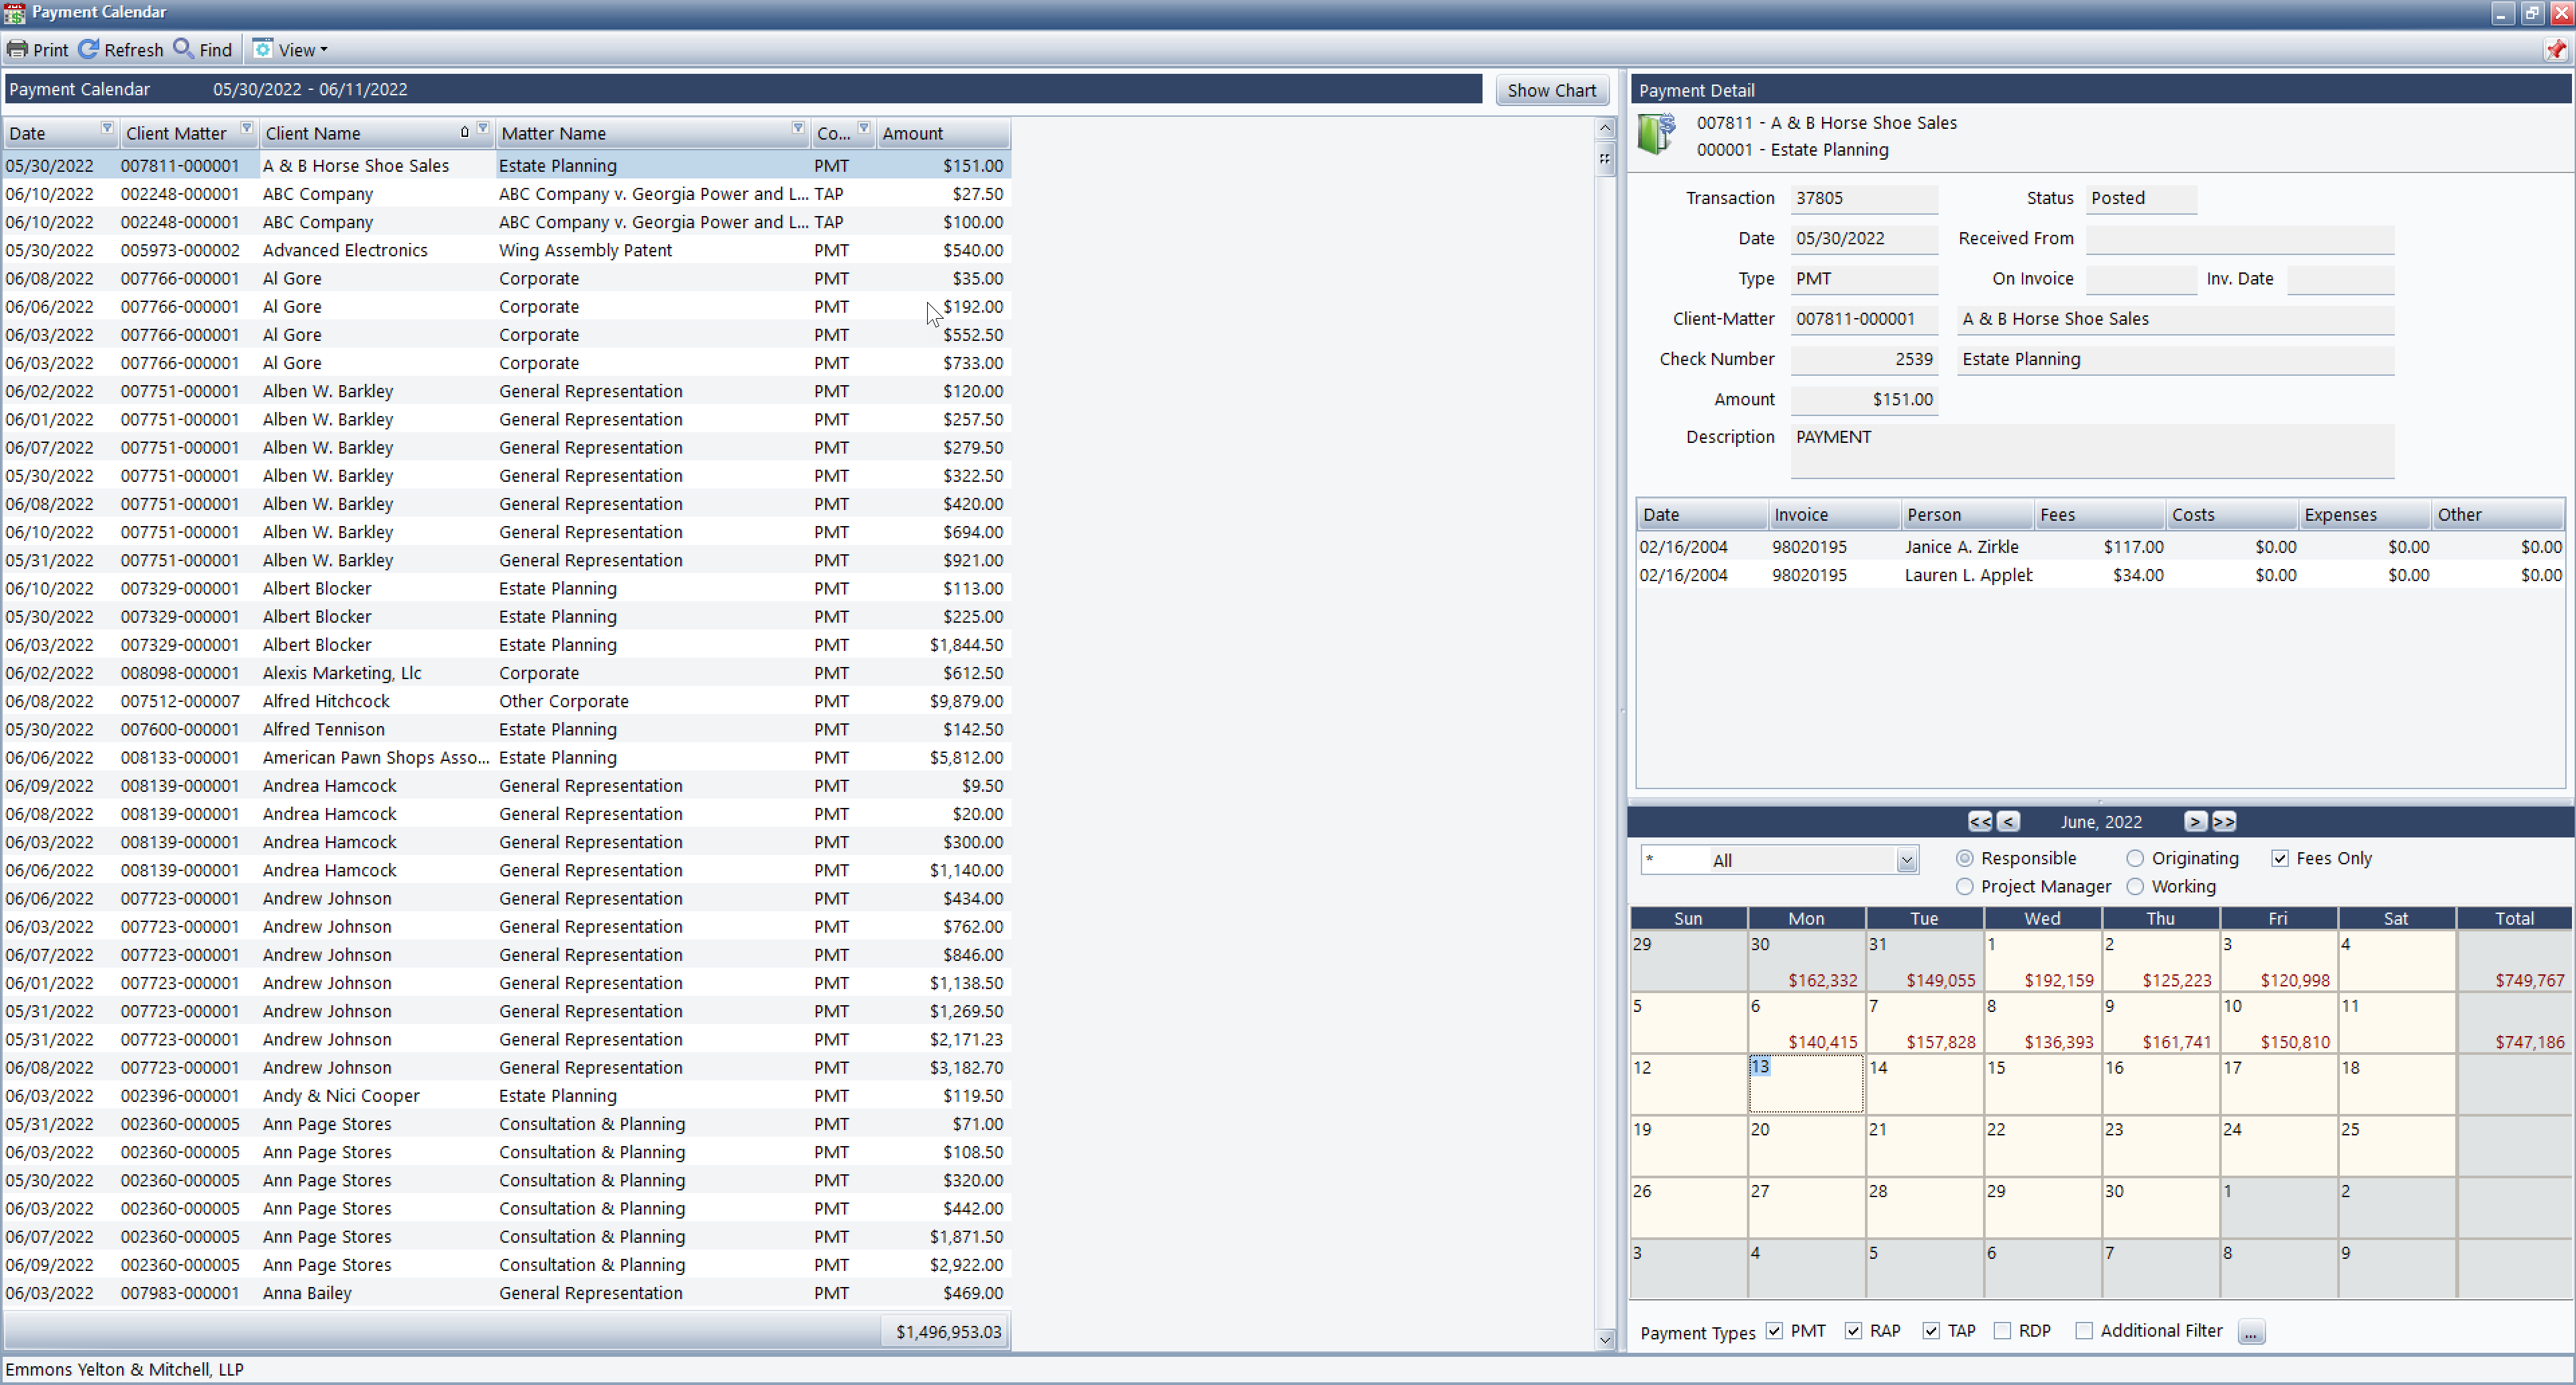Image resolution: width=2576 pixels, height=1385 pixels.
Task: Click the Show Chart button
Action: tap(1551, 90)
